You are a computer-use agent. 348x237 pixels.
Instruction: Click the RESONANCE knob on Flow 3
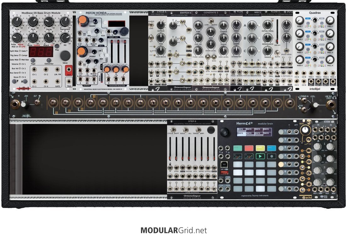tap(268, 38)
